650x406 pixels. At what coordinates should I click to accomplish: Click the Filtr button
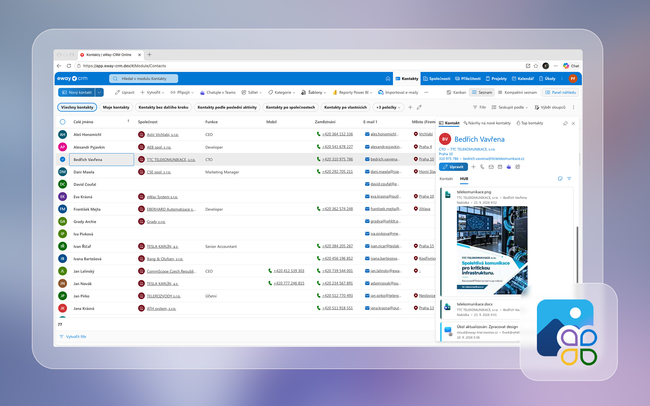pyautogui.click(x=479, y=107)
